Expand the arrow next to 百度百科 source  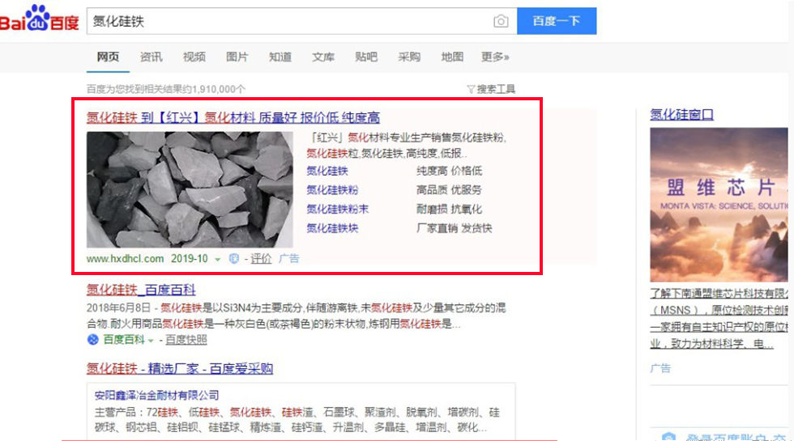pos(151,341)
